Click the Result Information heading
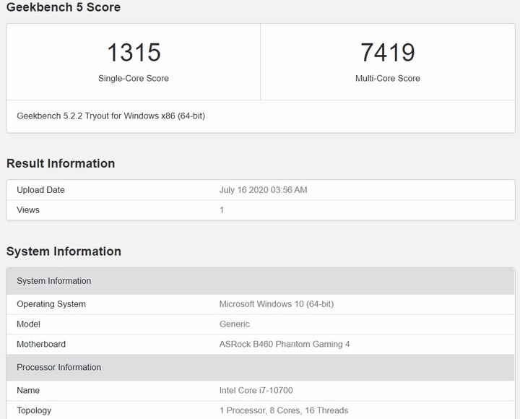Viewport: 520px width, 419px height. tap(61, 163)
